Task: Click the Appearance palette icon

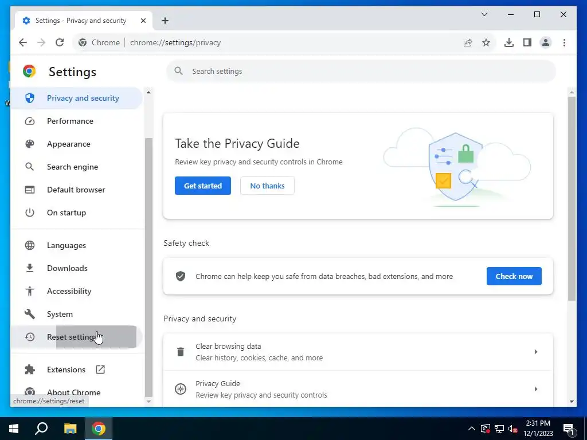Action: (30, 144)
